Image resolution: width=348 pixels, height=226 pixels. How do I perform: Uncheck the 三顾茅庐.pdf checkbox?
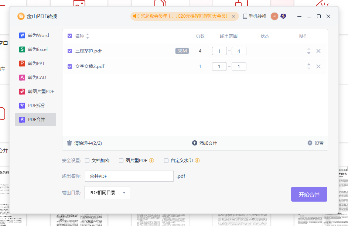pyautogui.click(x=70, y=51)
